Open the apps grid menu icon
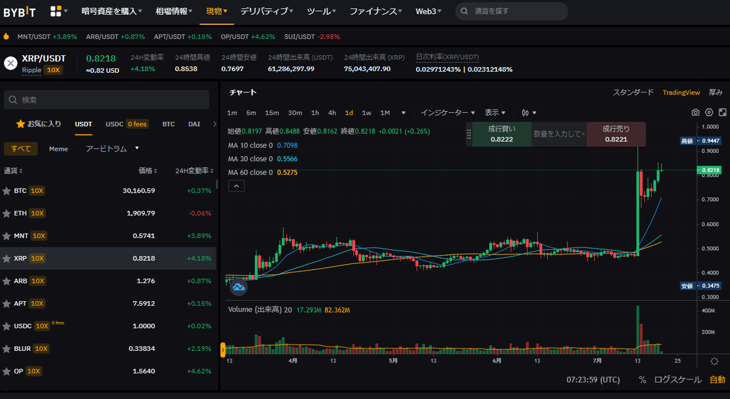The image size is (730, 399). (x=56, y=11)
